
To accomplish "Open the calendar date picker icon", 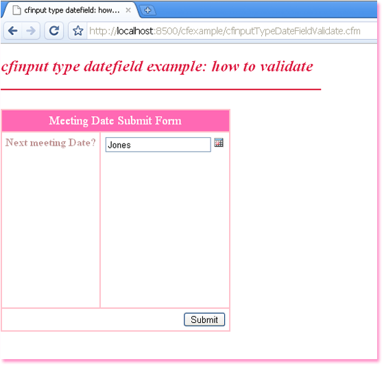I will (219, 143).
